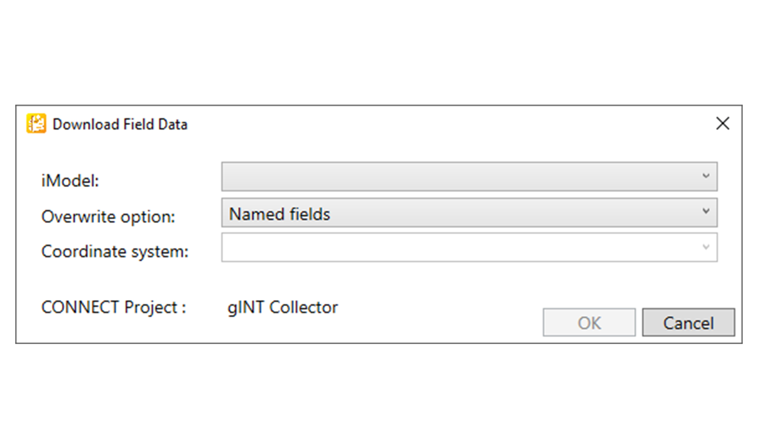Click the 'gINT Collector' project name
Screen dimensions: 770x433
click(283, 308)
